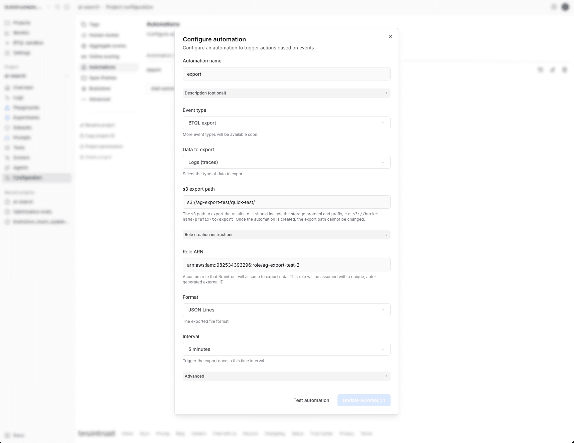574x443 pixels.
Task: Open the Event type dropdown showing BTQL export
Action: coord(286,123)
